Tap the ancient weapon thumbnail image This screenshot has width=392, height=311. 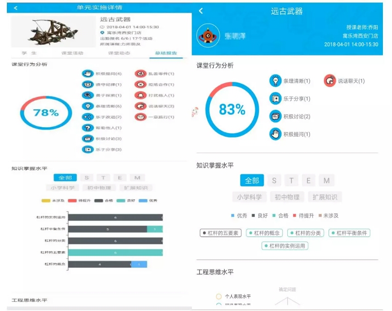[53, 32]
